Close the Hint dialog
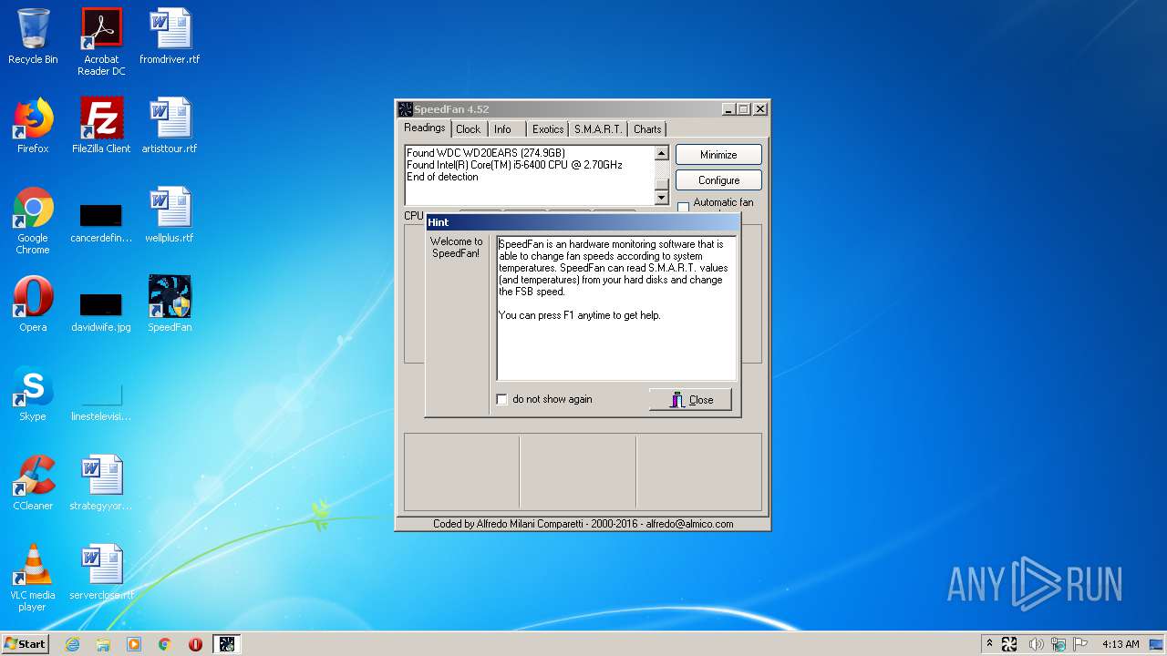1167x656 pixels. 690,399
